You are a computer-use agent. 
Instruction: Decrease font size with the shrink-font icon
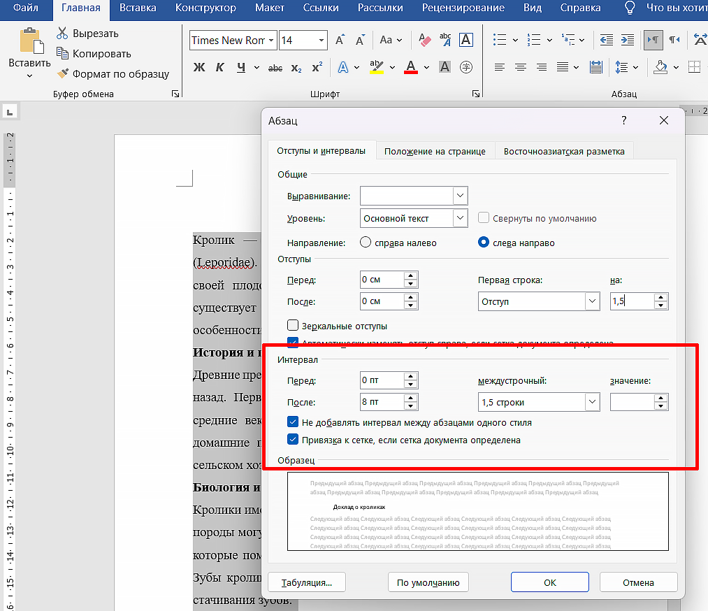pos(360,40)
